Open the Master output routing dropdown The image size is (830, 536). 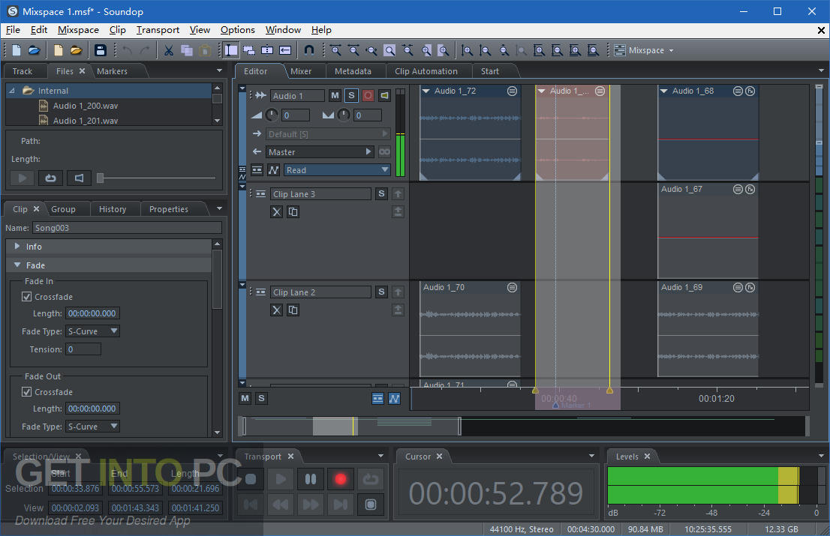[320, 152]
